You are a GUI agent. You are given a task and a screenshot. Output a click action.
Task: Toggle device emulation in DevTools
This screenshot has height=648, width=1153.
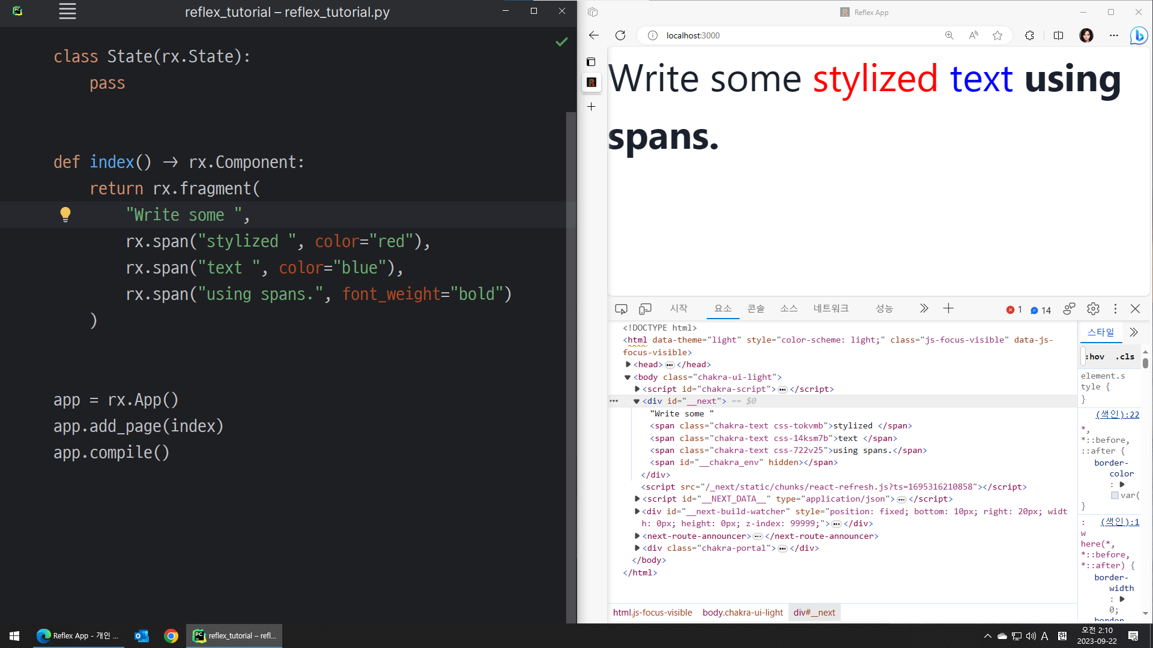645,309
